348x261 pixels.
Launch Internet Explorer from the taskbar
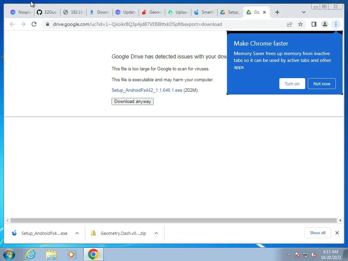pyautogui.click(x=30, y=254)
